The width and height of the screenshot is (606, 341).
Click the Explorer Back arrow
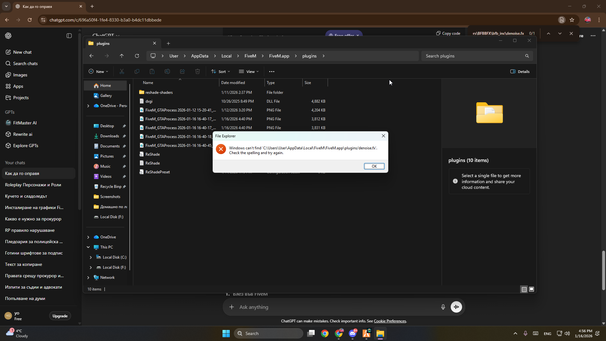coord(92,56)
